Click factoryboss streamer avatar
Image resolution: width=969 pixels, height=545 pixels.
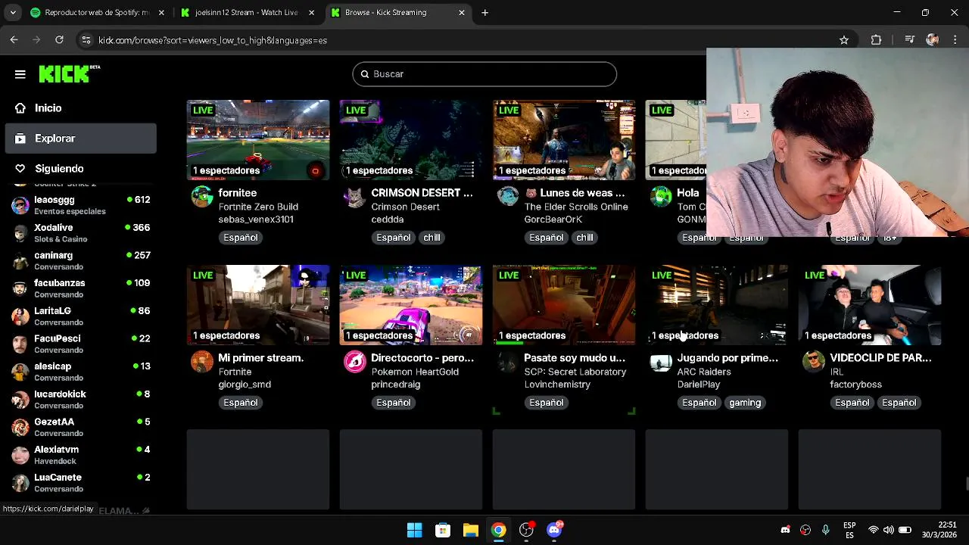click(814, 362)
